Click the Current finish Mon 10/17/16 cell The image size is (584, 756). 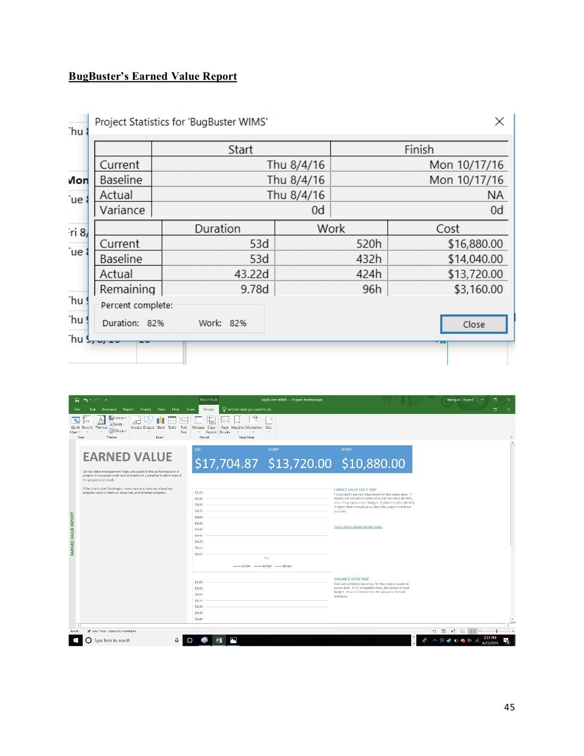click(x=419, y=165)
